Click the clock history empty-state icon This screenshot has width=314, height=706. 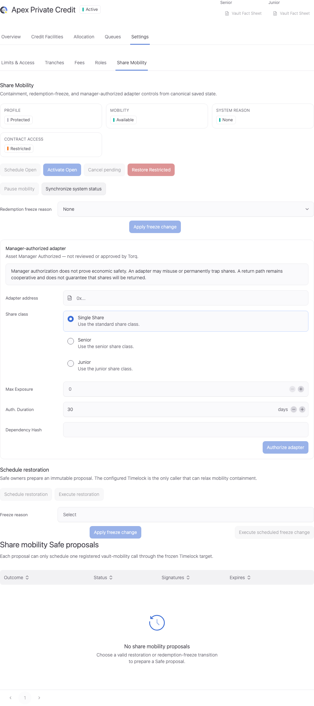coord(157,622)
